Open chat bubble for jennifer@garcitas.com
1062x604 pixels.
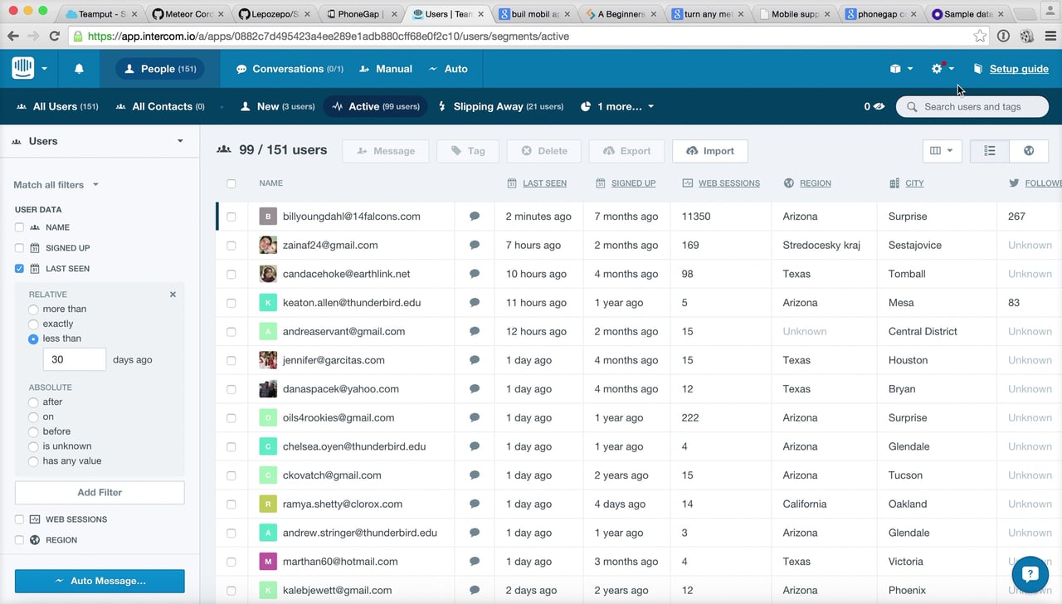point(475,360)
